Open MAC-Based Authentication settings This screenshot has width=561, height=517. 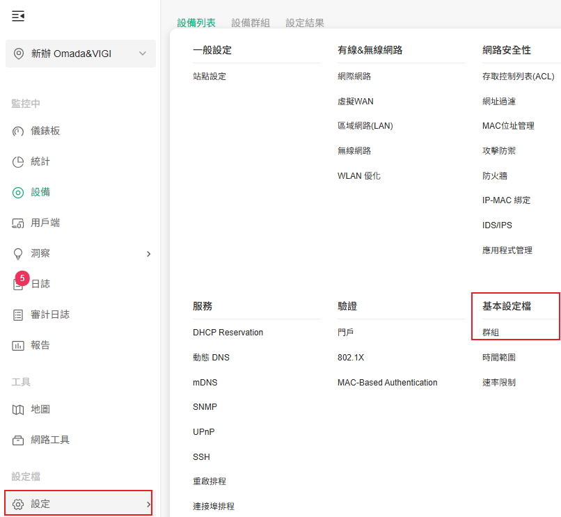[x=387, y=383]
